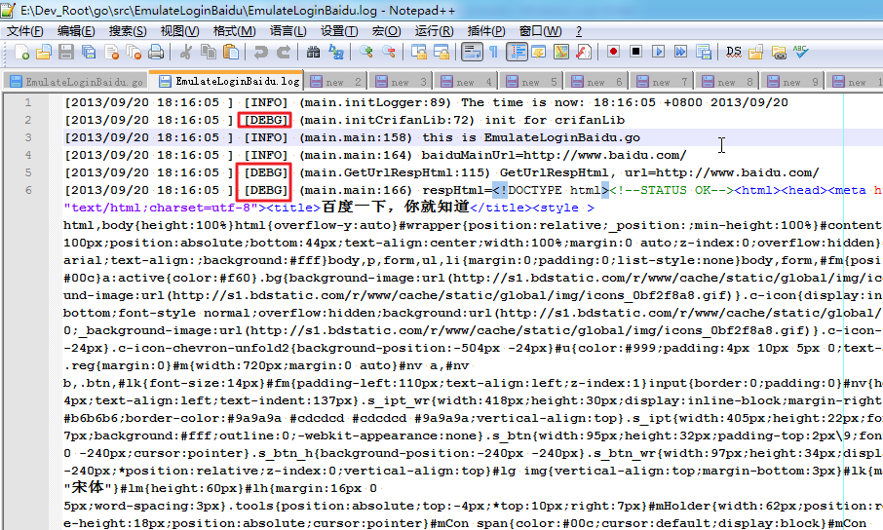Switch to the new 4 tab

[x=466, y=82]
